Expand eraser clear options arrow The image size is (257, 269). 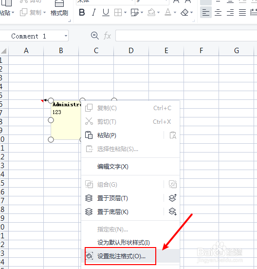click(x=192, y=12)
